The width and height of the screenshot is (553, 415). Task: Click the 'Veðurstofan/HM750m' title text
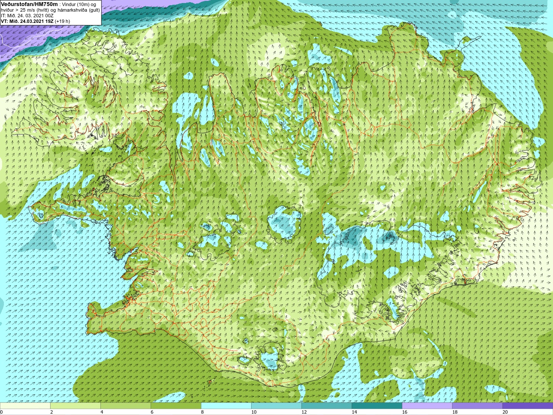29,4
